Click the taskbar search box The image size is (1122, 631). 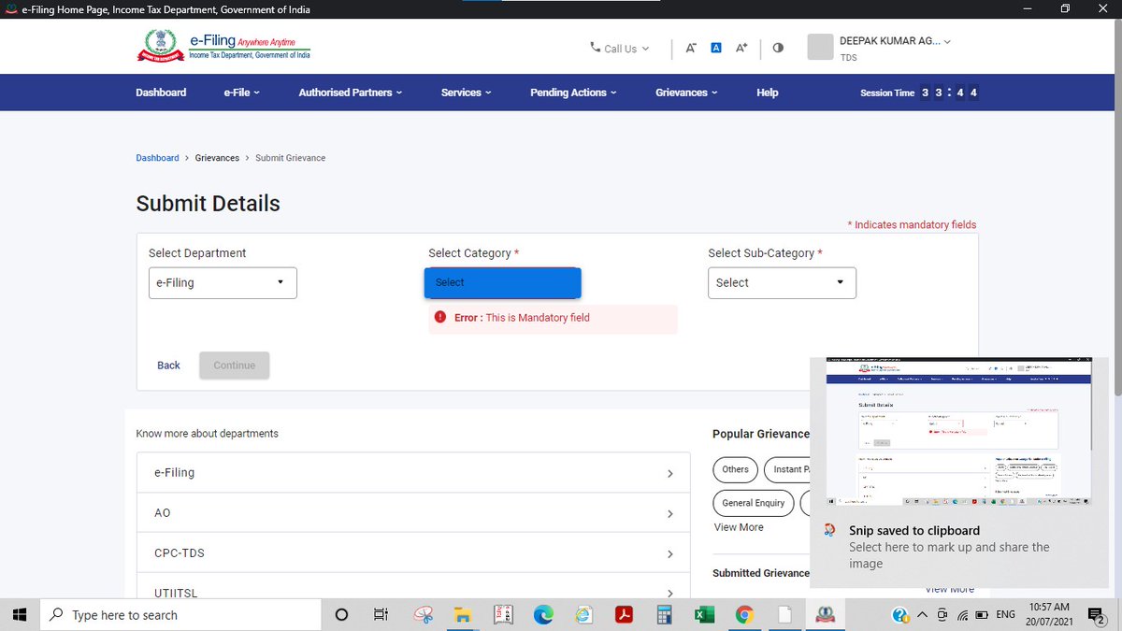180,614
